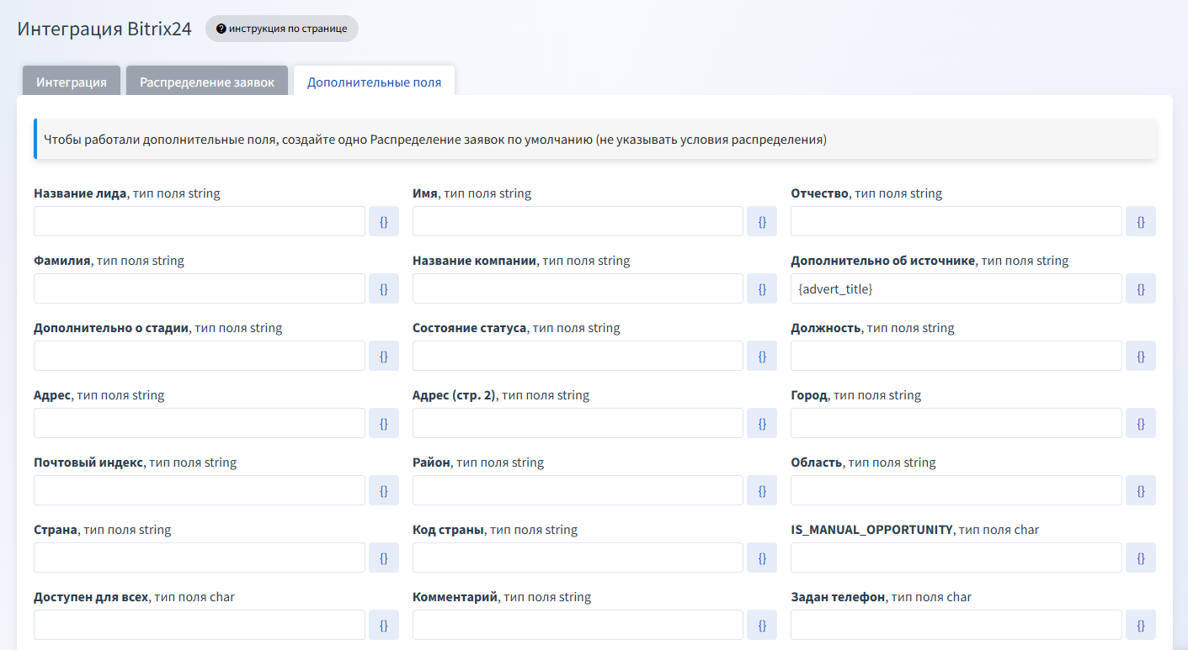The image size is (1188, 650).
Task: Select the IS_MANUAL_OPPORTUNITY input field
Action: click(956, 558)
